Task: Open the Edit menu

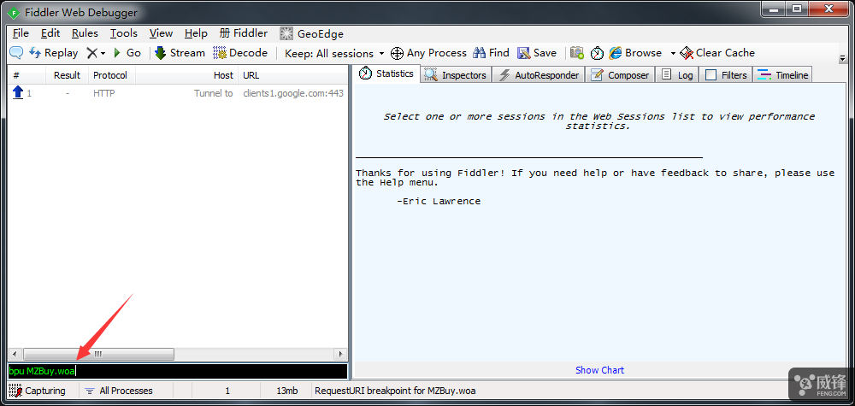Action: (x=50, y=33)
